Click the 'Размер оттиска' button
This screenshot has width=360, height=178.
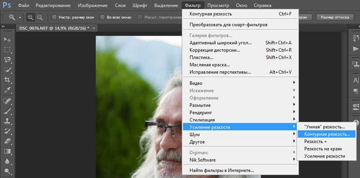[335, 17]
